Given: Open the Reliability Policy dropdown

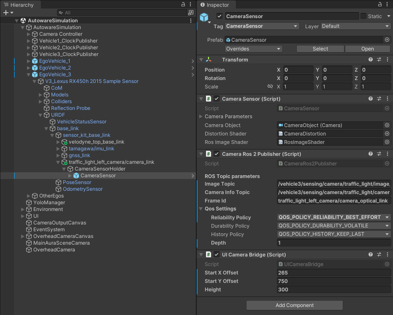Looking at the screenshot, I should click(x=333, y=217).
